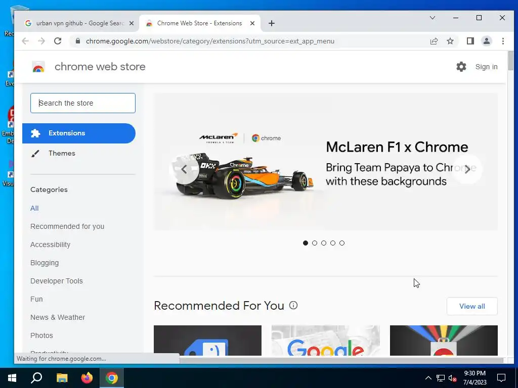Image resolution: width=518 pixels, height=388 pixels.
Task: Click the info icon beside Recommended For You
Action: (293, 305)
